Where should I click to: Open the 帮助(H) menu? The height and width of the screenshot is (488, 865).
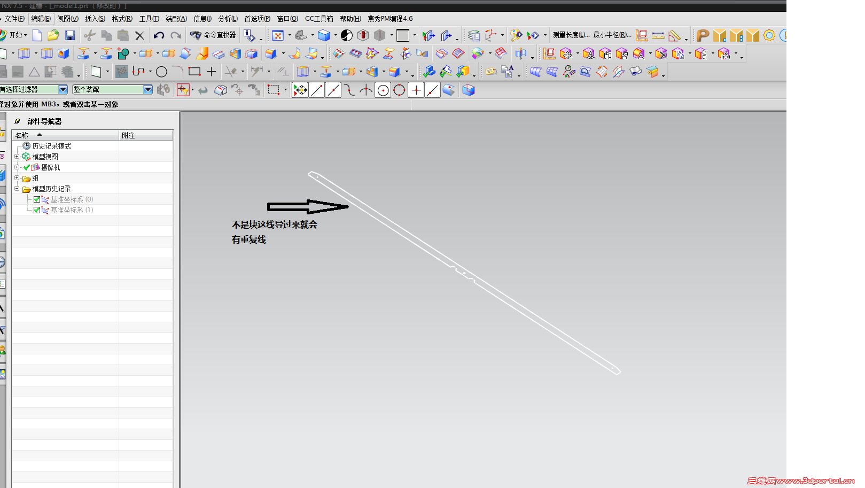(x=350, y=19)
